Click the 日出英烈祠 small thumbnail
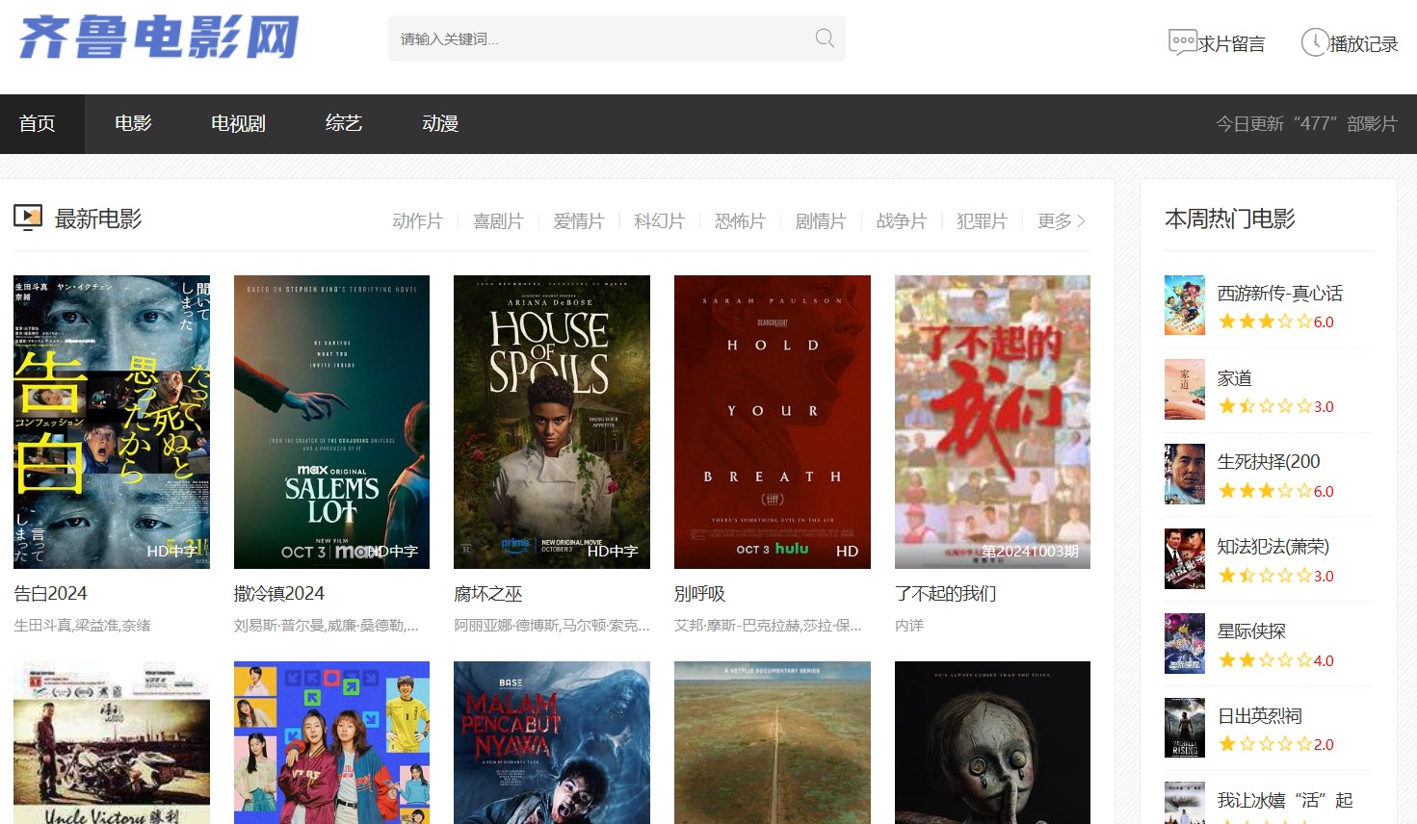The height and width of the screenshot is (824, 1417). click(x=1185, y=728)
